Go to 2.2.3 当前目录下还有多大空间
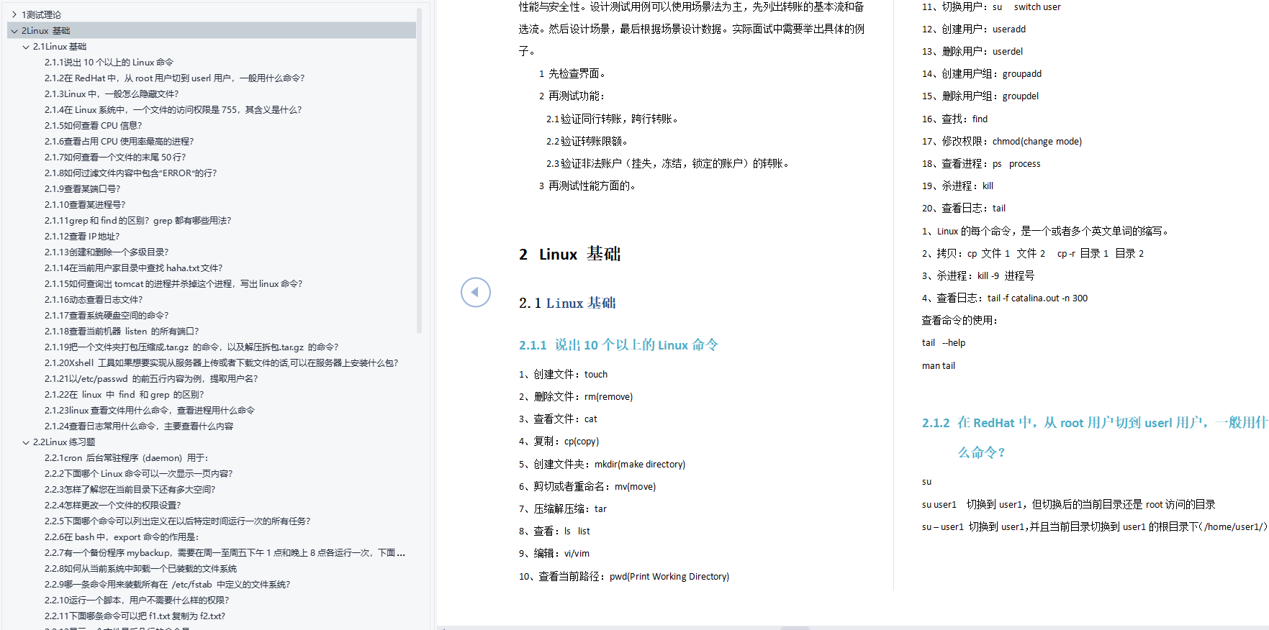Image resolution: width=1269 pixels, height=630 pixels. (130, 489)
